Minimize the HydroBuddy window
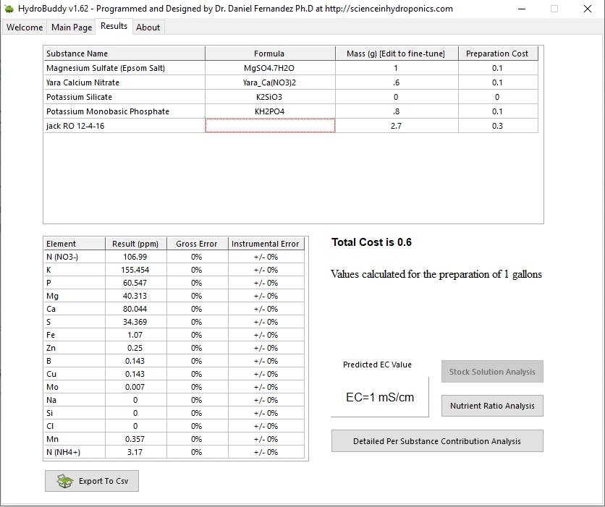Viewport: 605px width, 507px height. click(x=522, y=9)
